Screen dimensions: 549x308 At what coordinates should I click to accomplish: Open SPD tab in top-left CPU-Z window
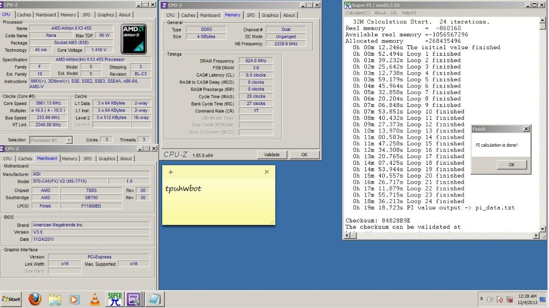tap(86, 15)
